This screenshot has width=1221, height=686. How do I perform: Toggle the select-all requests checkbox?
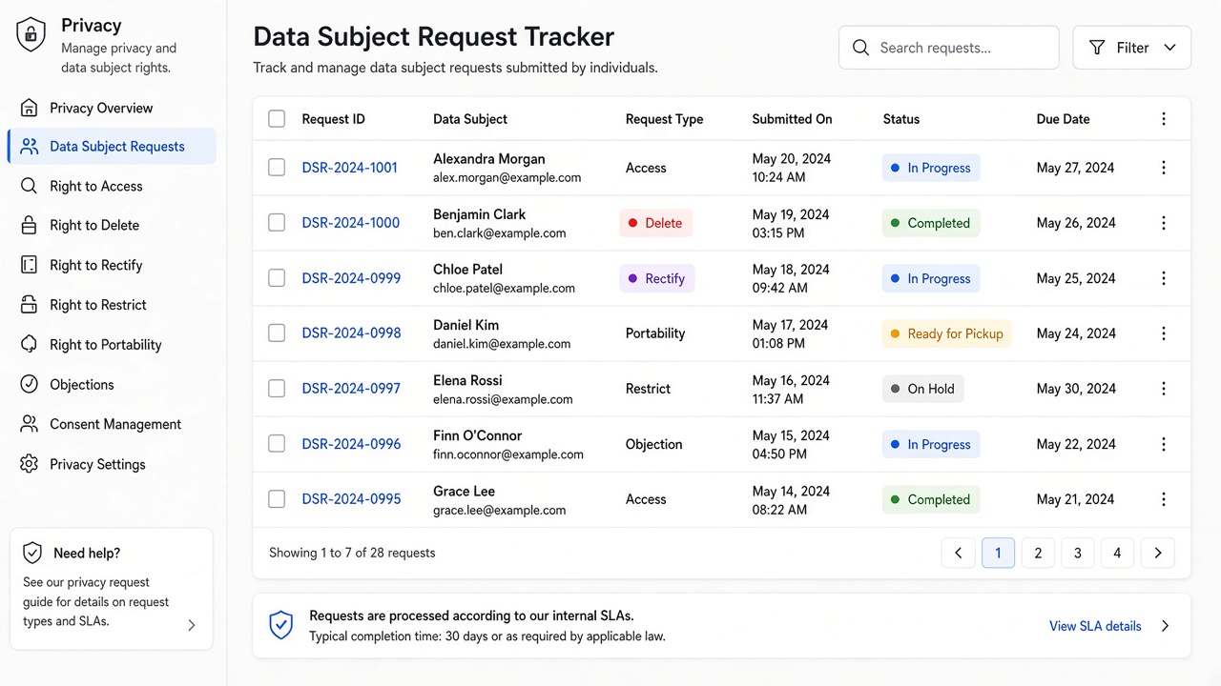277,119
